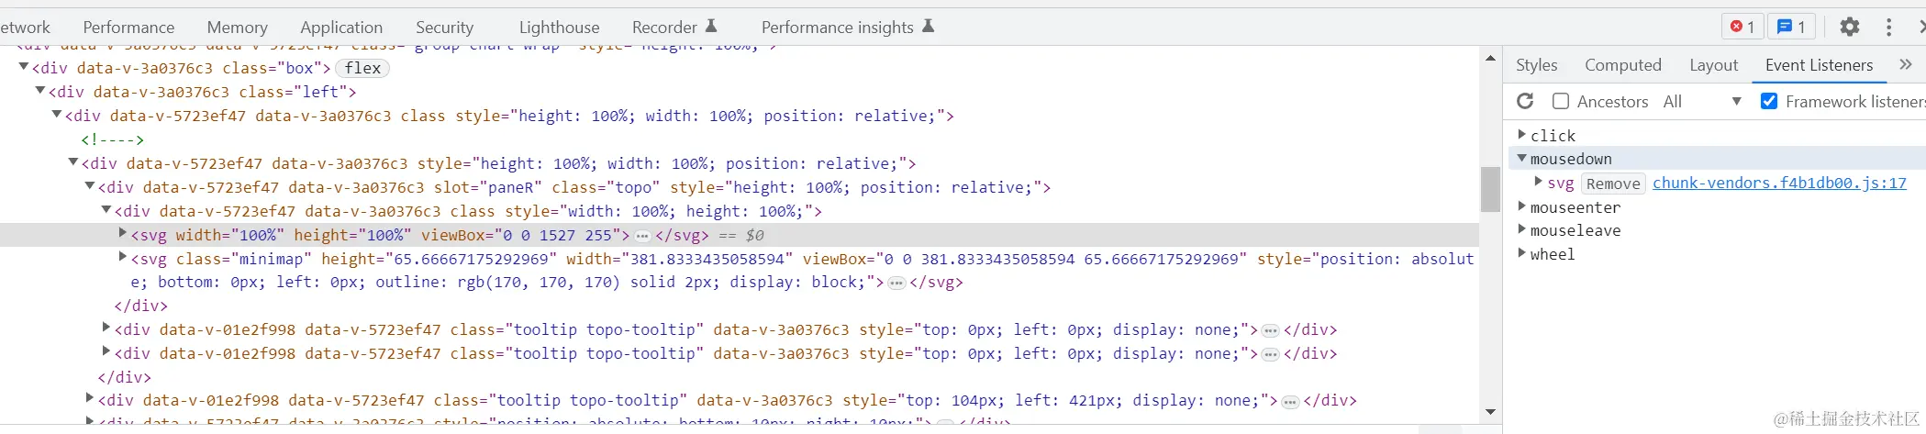The width and height of the screenshot is (1926, 434).
Task: Click the slot="paneR" attribute text
Action: 487,187
